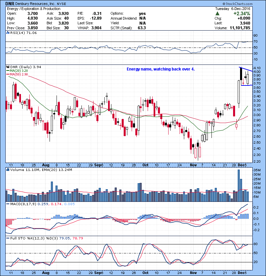Click the 4.10 label on the price axis

coord(257,68)
